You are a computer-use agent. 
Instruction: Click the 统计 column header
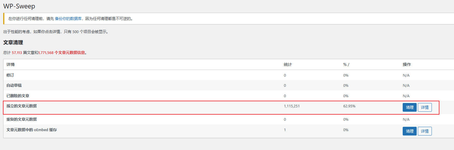[288, 64]
